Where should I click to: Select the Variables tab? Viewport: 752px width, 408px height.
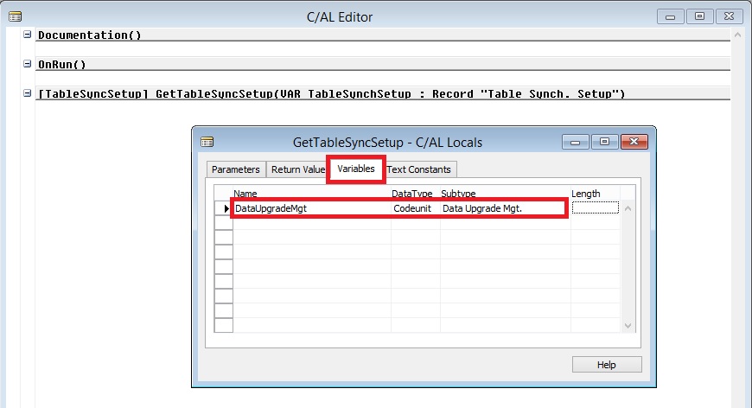[x=356, y=169]
